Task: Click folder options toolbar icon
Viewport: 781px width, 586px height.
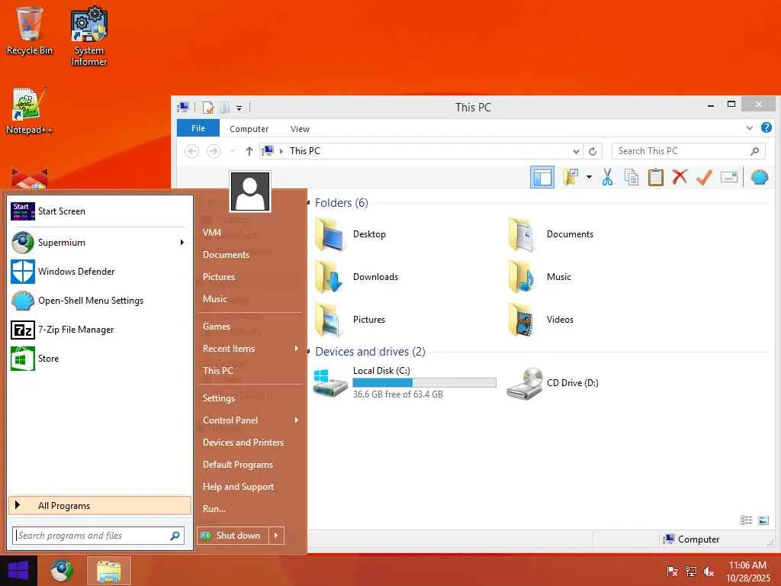Action: (570, 177)
